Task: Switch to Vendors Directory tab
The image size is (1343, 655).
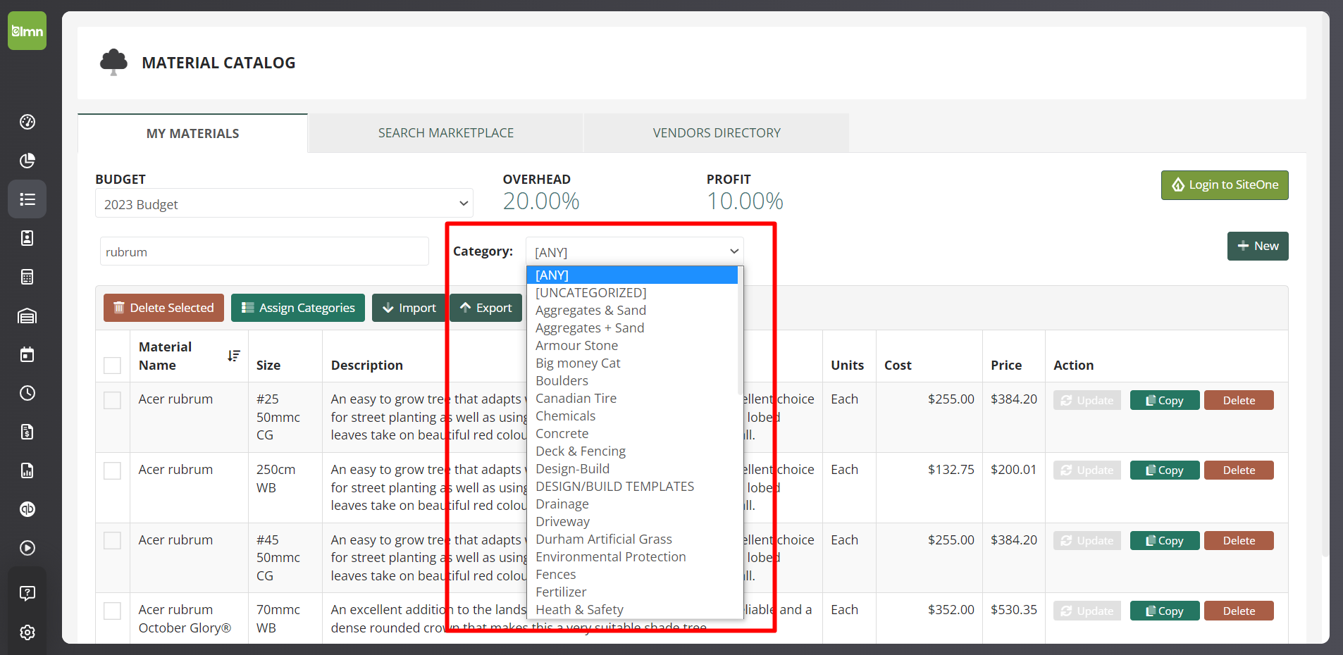Action: point(717,133)
